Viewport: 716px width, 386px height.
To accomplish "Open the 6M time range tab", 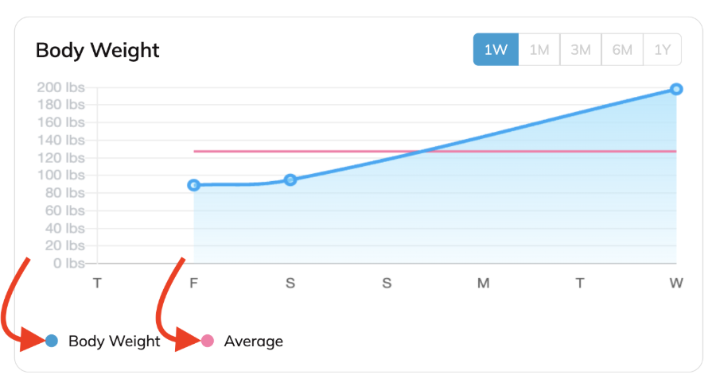I will tap(622, 49).
